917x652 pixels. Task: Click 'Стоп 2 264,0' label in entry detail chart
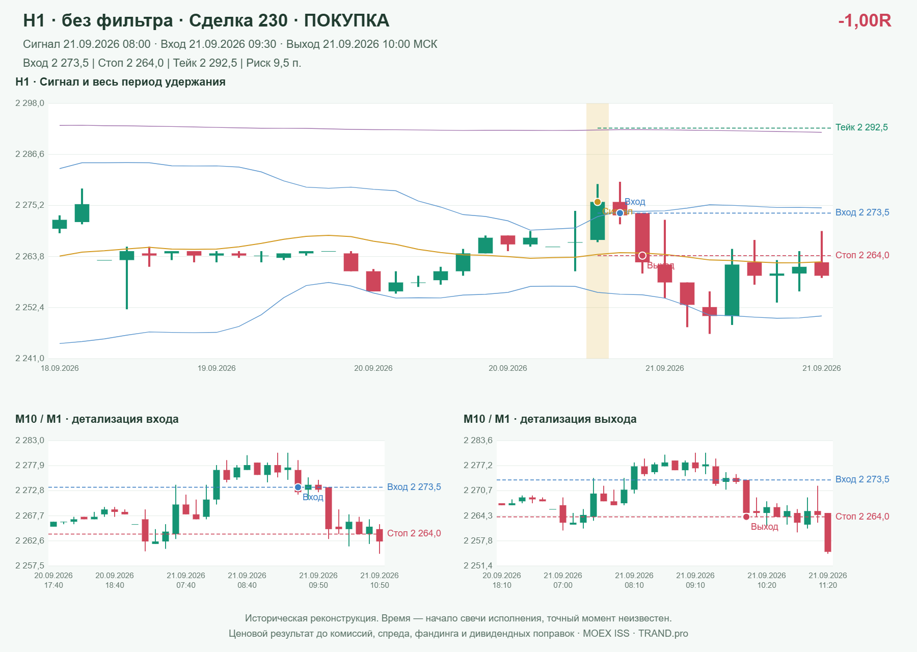[414, 533]
